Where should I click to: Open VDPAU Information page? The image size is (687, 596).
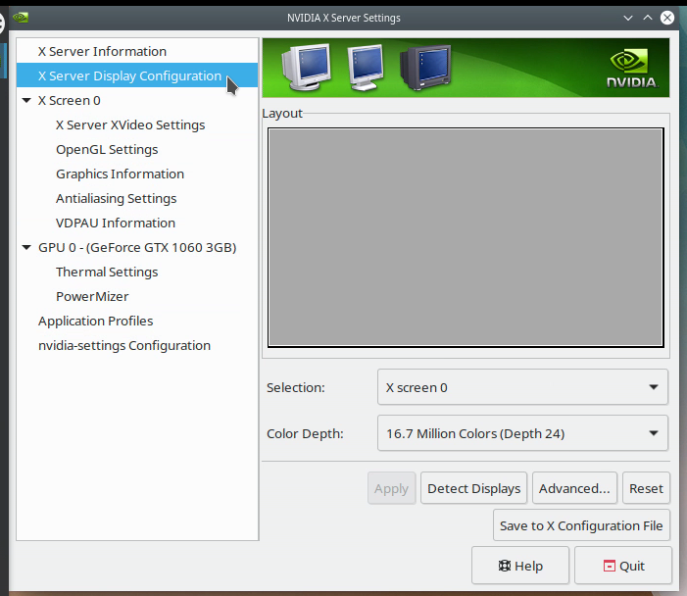[x=137, y=223]
